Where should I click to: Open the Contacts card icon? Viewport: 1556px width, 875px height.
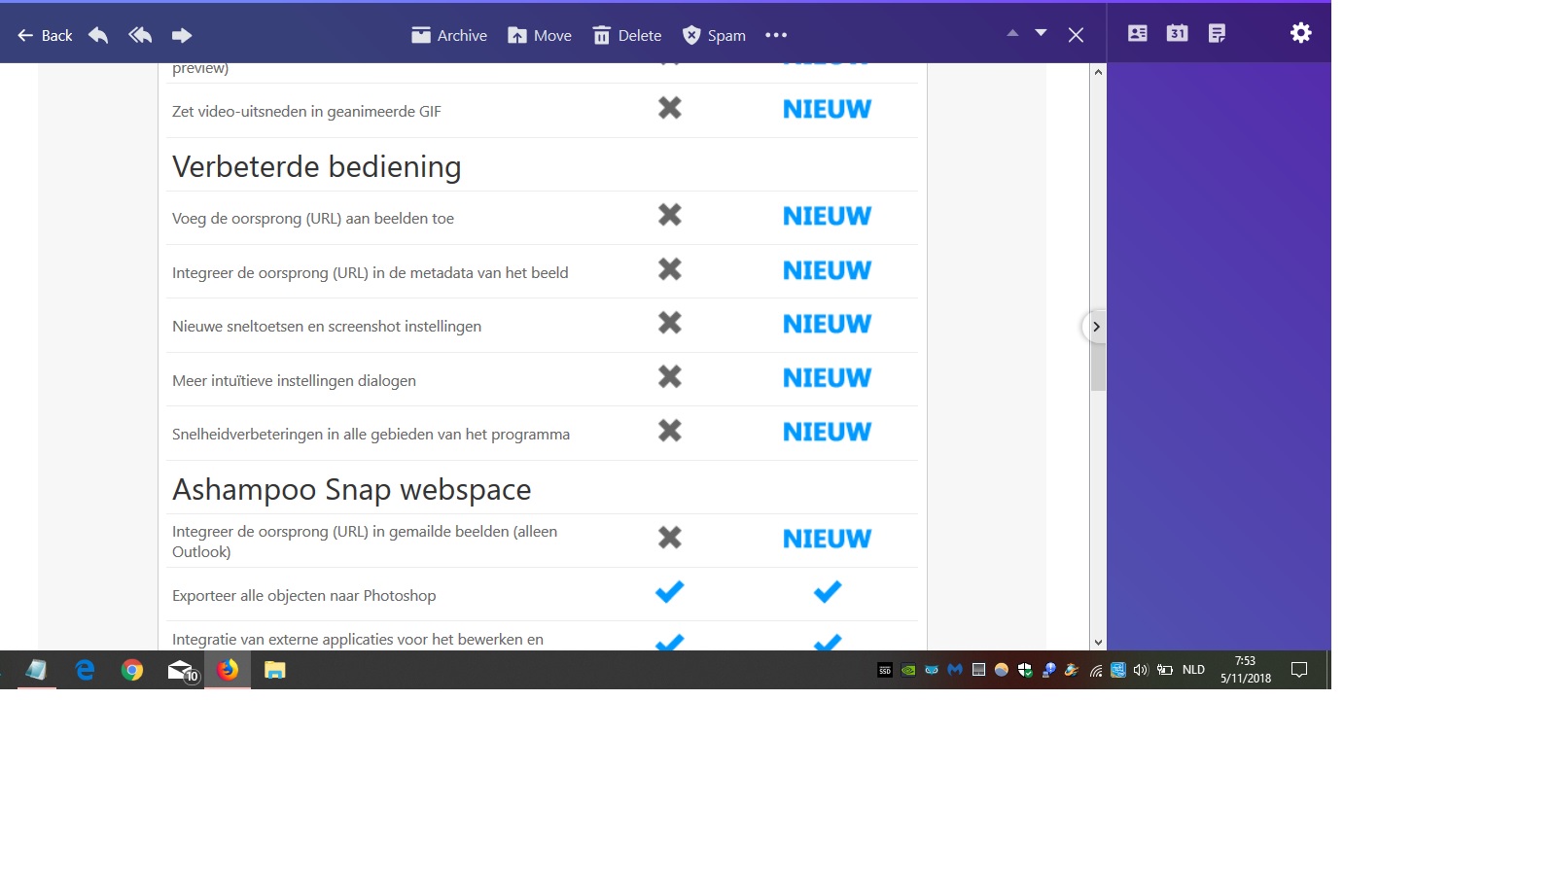click(1138, 33)
